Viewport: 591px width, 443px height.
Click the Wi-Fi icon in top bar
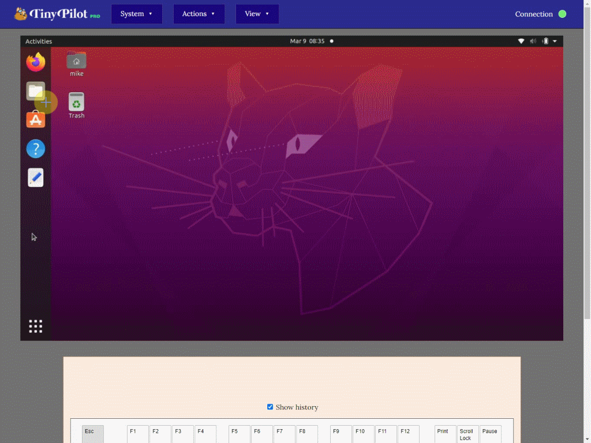tap(521, 41)
